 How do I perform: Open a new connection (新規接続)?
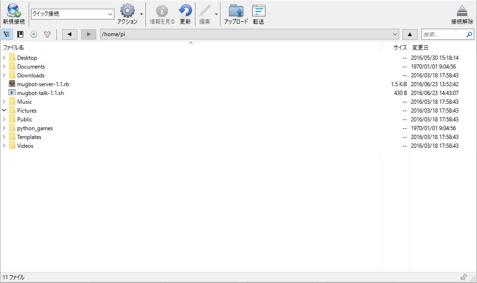(x=14, y=14)
